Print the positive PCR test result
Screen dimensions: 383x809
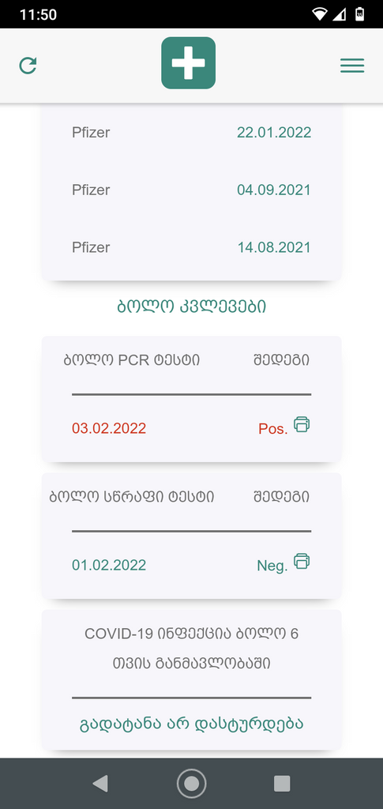302,424
